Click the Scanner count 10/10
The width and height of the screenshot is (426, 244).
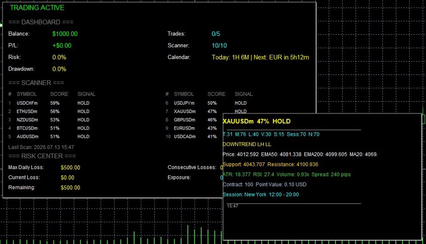pyautogui.click(x=219, y=45)
